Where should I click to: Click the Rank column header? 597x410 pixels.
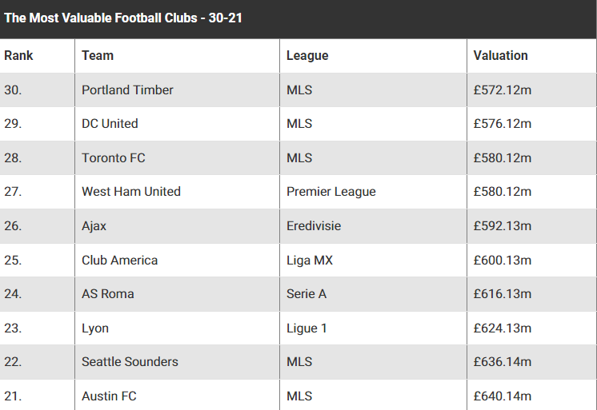18,55
